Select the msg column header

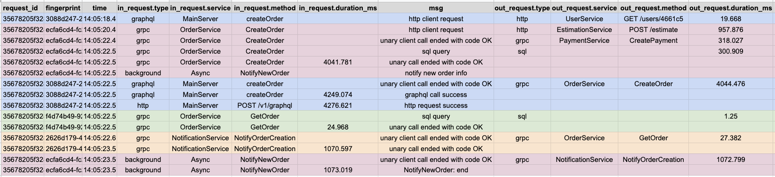click(436, 8)
